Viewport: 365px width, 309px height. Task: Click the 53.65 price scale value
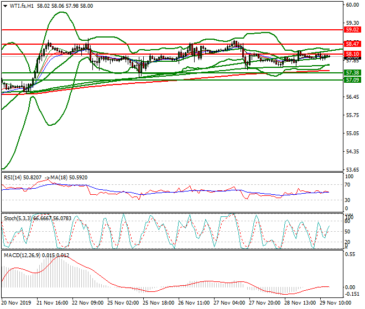pyautogui.click(x=352, y=170)
